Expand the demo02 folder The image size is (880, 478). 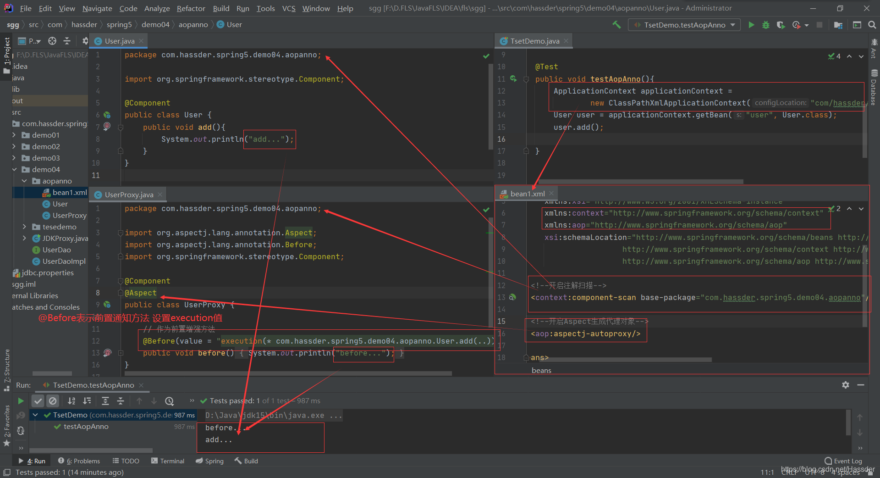pos(14,147)
